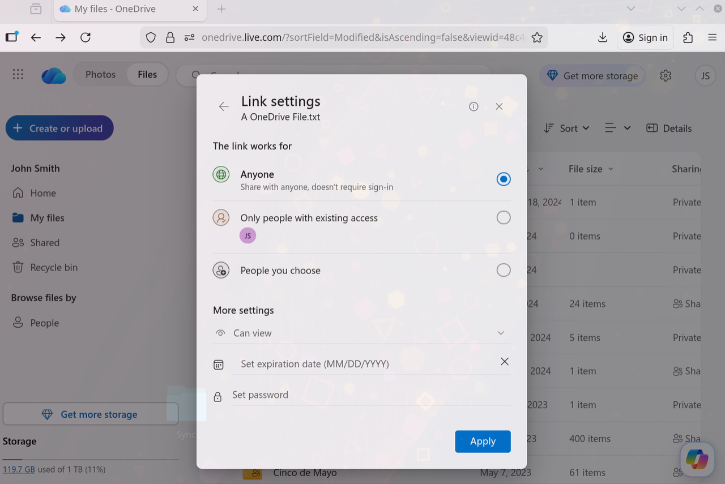Switch to the Photos tab
The height and width of the screenshot is (484, 725).
pyautogui.click(x=100, y=74)
